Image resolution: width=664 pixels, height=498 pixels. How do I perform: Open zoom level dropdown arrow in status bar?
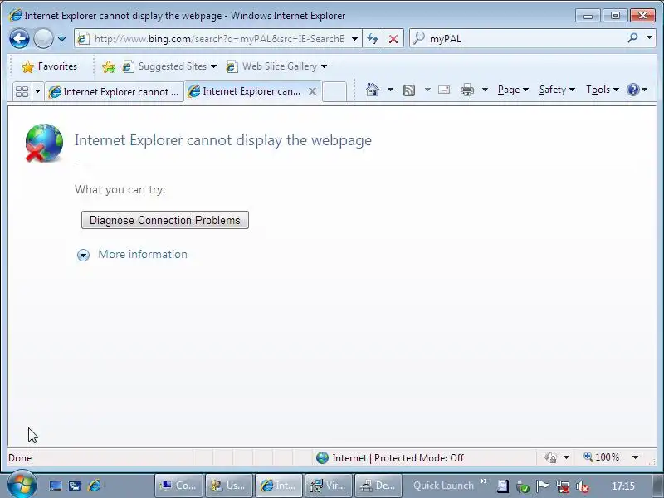point(635,457)
